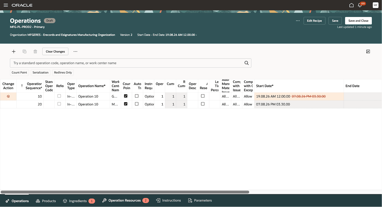
Task: Switch to the Operations tab
Action: (17, 201)
